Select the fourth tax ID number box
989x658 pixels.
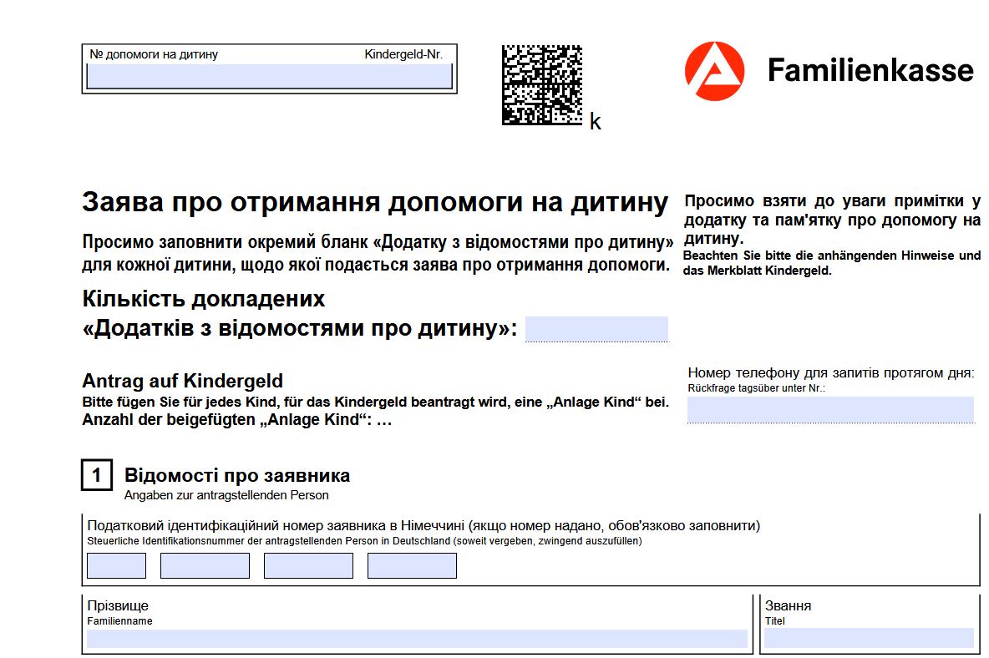pos(412,565)
